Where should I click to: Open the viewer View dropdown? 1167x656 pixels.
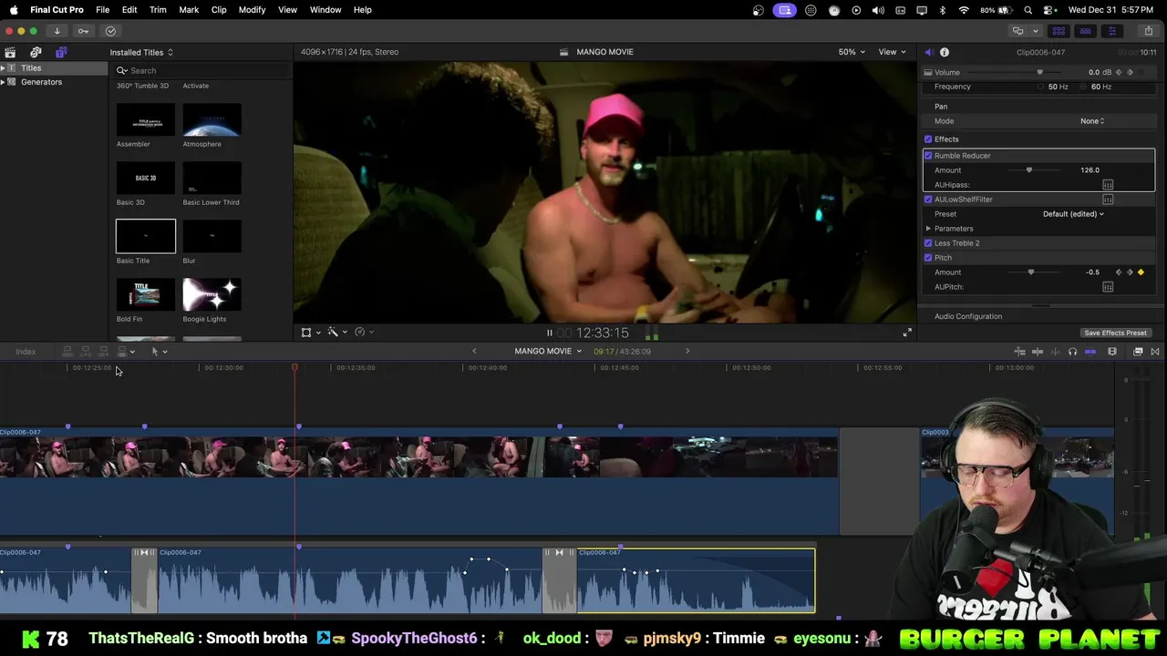click(x=891, y=52)
